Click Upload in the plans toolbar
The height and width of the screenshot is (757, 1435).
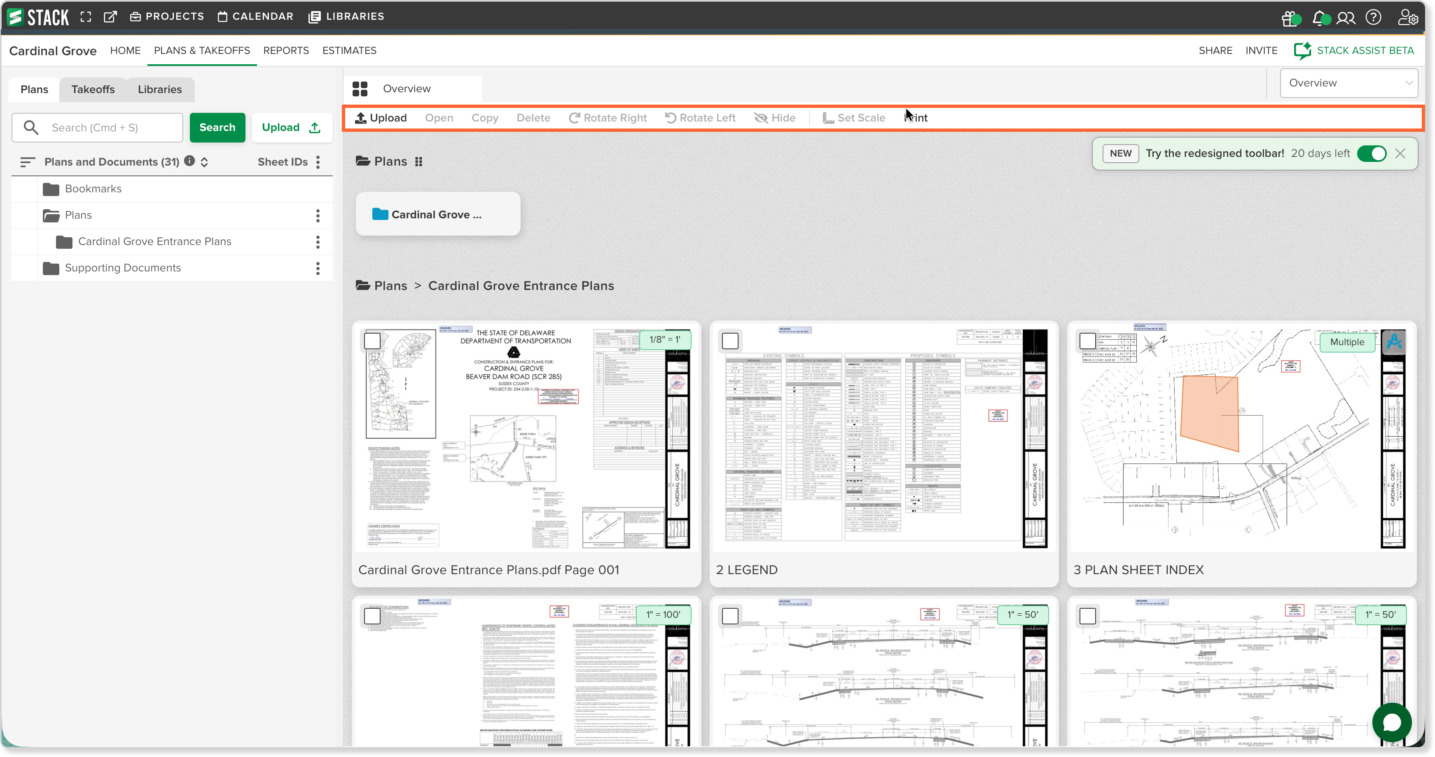(381, 118)
